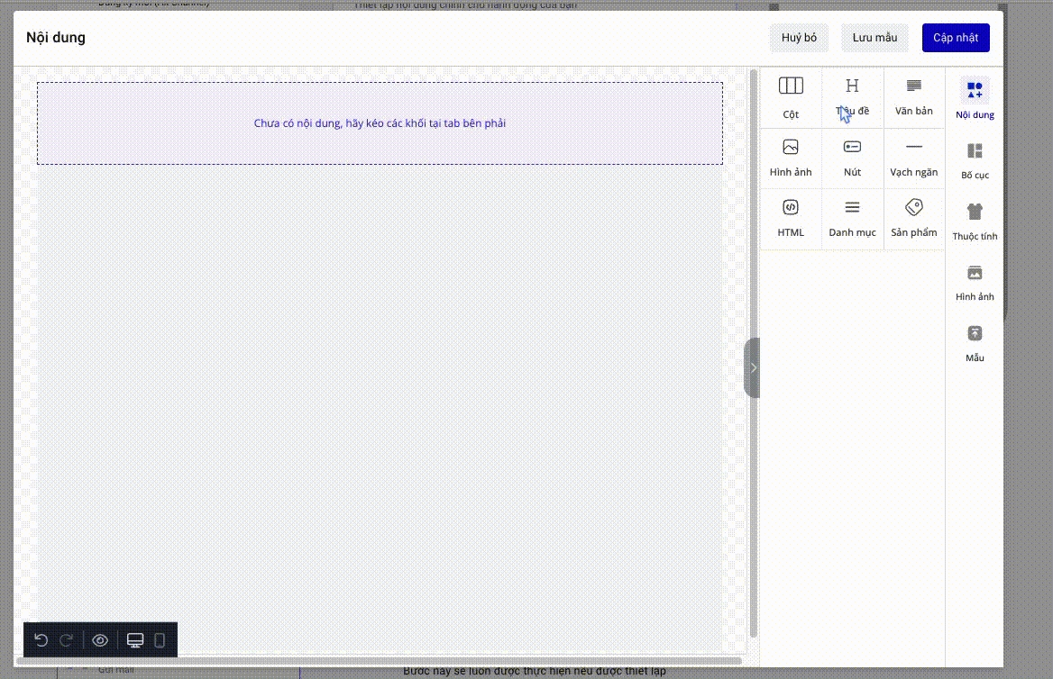Image resolution: width=1053 pixels, height=679 pixels.
Task: Select the Hình ảnh image block
Action: tap(791, 158)
